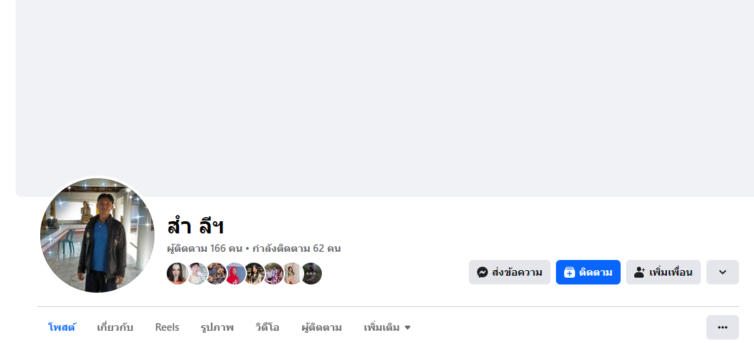
Task: Click the กำลังติดตาม 62 คน link
Action: coord(296,248)
